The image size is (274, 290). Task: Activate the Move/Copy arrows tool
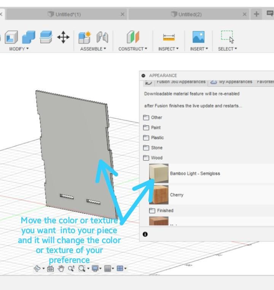point(63,37)
